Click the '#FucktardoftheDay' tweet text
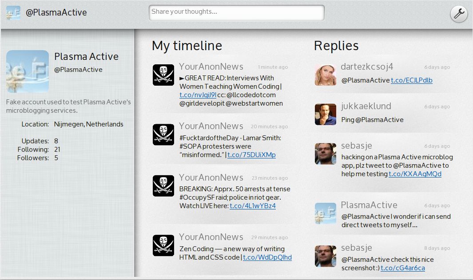Viewport: 473px width, 280px height. coord(230,146)
